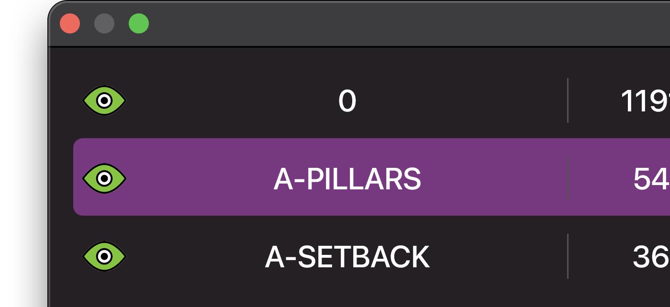Select the layer named 0
670x307 pixels.
[347, 101]
